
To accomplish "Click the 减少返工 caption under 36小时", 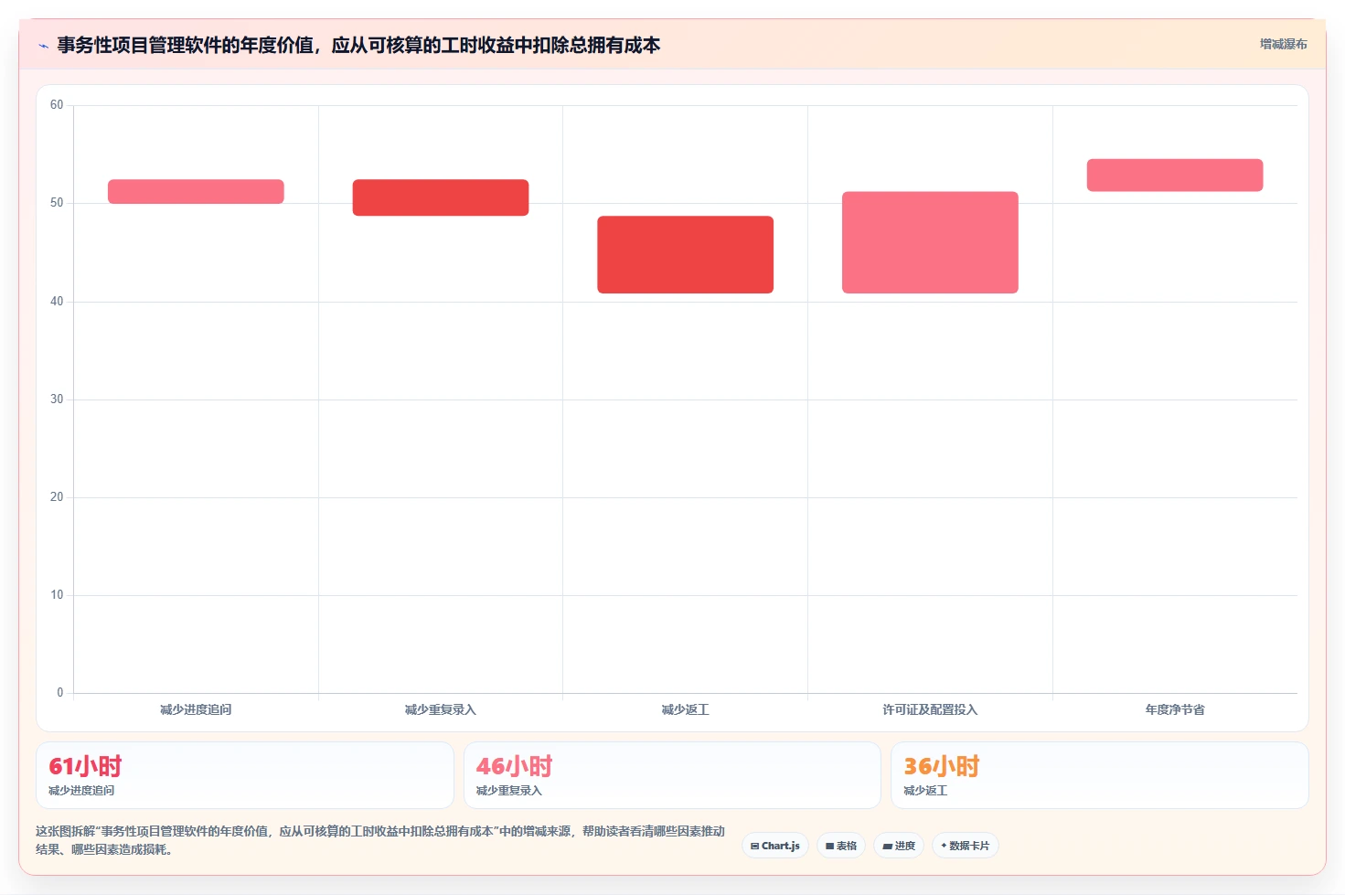I will tap(925, 791).
